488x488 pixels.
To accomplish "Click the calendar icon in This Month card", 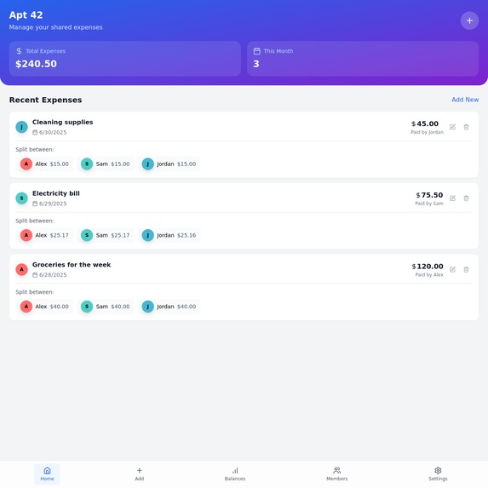I will coord(256,51).
